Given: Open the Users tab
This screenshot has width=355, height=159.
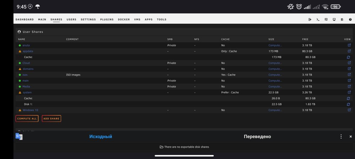Looking at the screenshot, I should pos(71,19).
